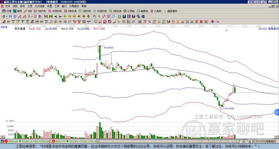Click the Md=31.3186 value

[67, 29]
